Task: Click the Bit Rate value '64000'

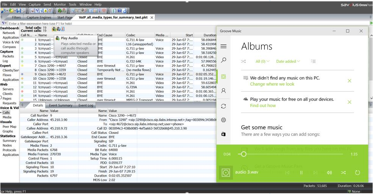Action: click(x=113, y=150)
